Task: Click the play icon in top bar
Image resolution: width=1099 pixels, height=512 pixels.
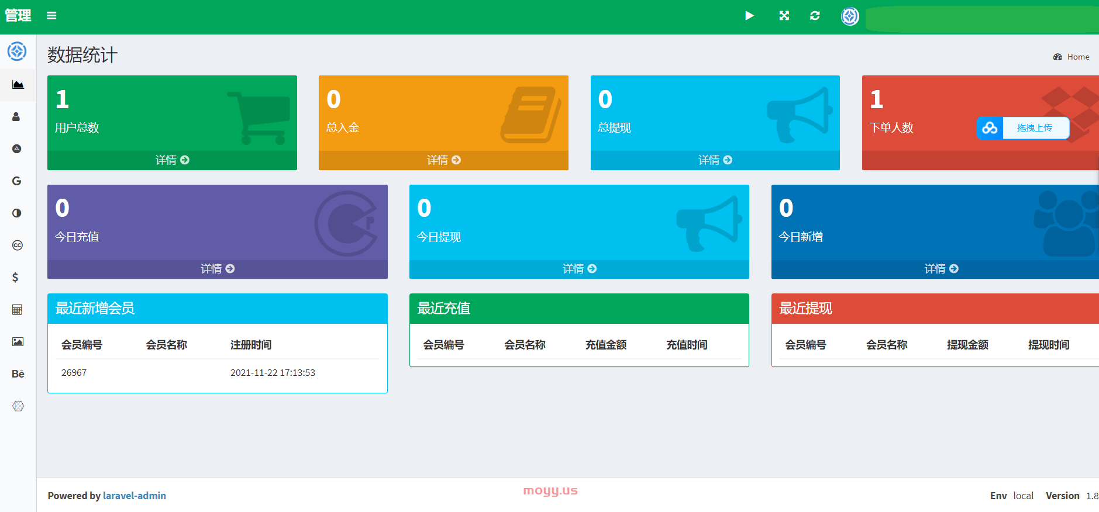Action: click(x=749, y=16)
